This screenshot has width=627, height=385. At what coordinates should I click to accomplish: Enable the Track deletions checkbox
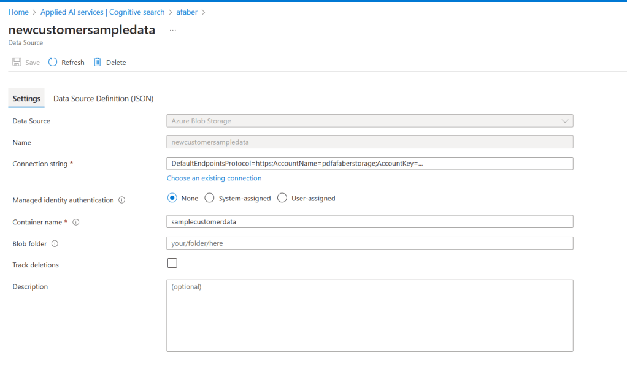[172, 263]
